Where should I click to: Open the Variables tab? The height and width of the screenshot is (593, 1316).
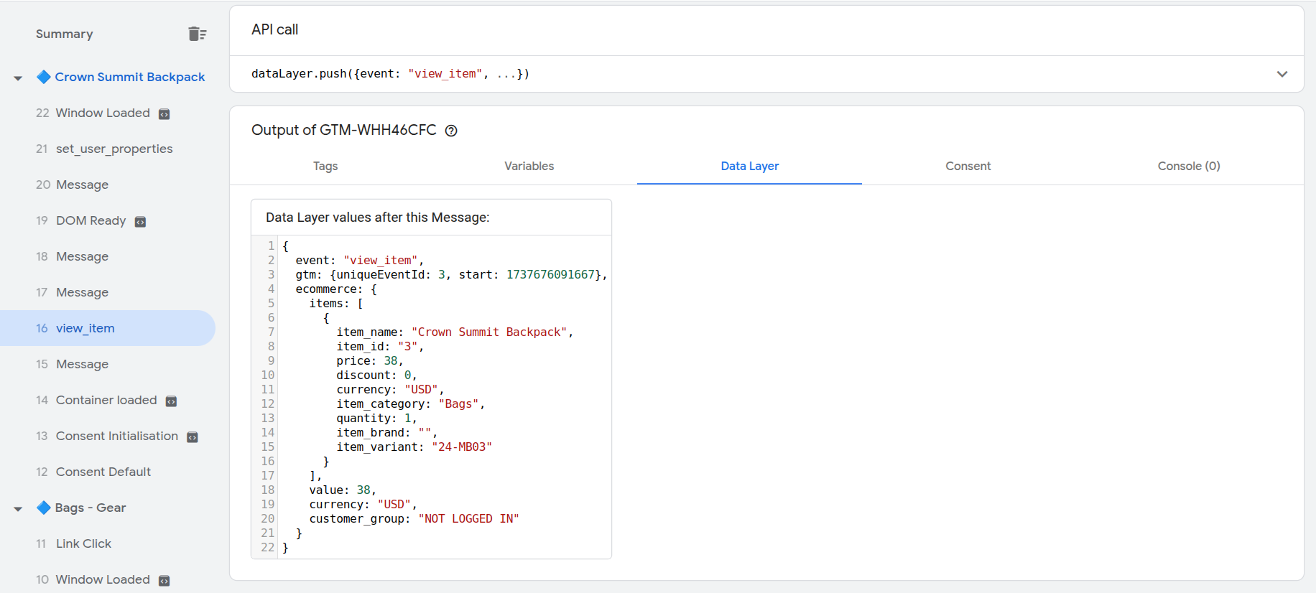coord(529,166)
